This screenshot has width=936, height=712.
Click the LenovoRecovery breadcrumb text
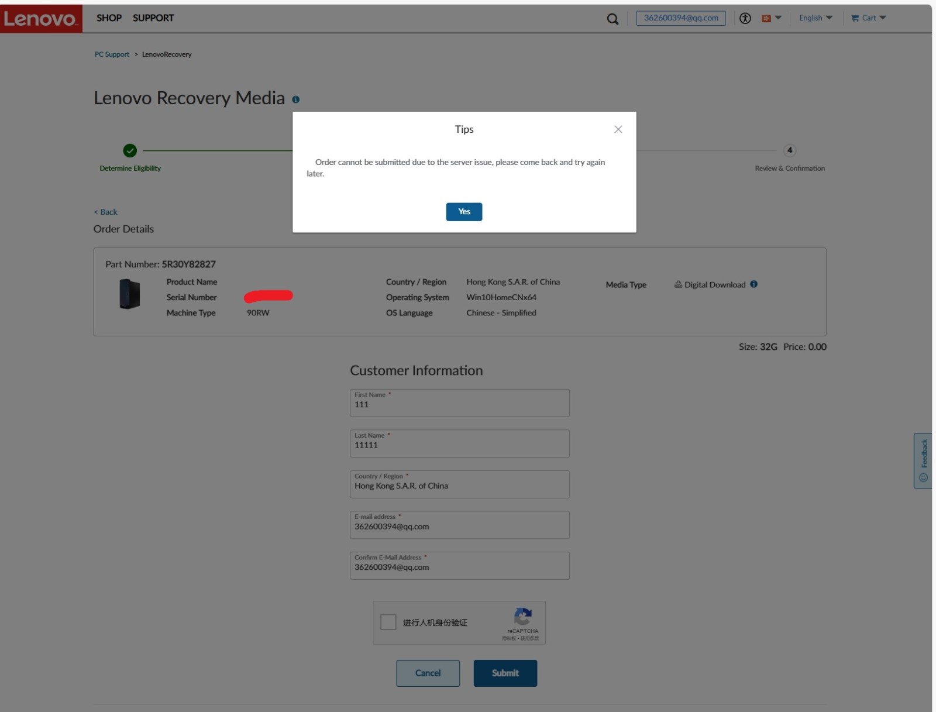[x=167, y=54]
